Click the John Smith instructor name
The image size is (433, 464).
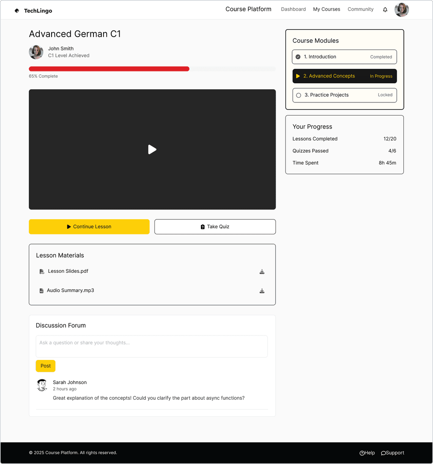coord(61,49)
